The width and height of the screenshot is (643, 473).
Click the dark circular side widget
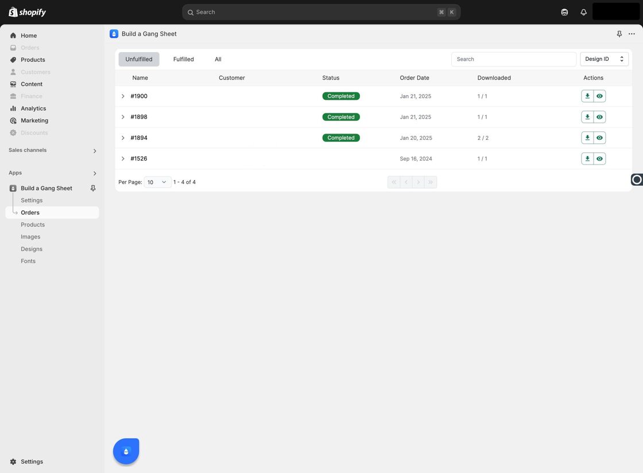pyautogui.click(x=637, y=179)
